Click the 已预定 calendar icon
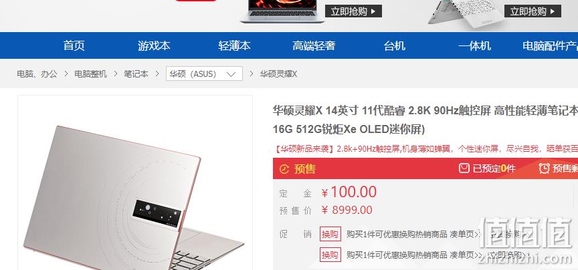 [x=464, y=168]
